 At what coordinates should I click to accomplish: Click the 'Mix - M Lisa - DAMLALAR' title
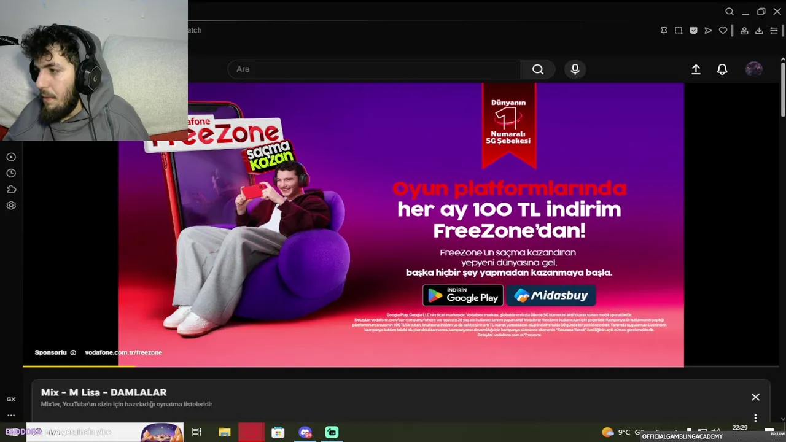[104, 392]
